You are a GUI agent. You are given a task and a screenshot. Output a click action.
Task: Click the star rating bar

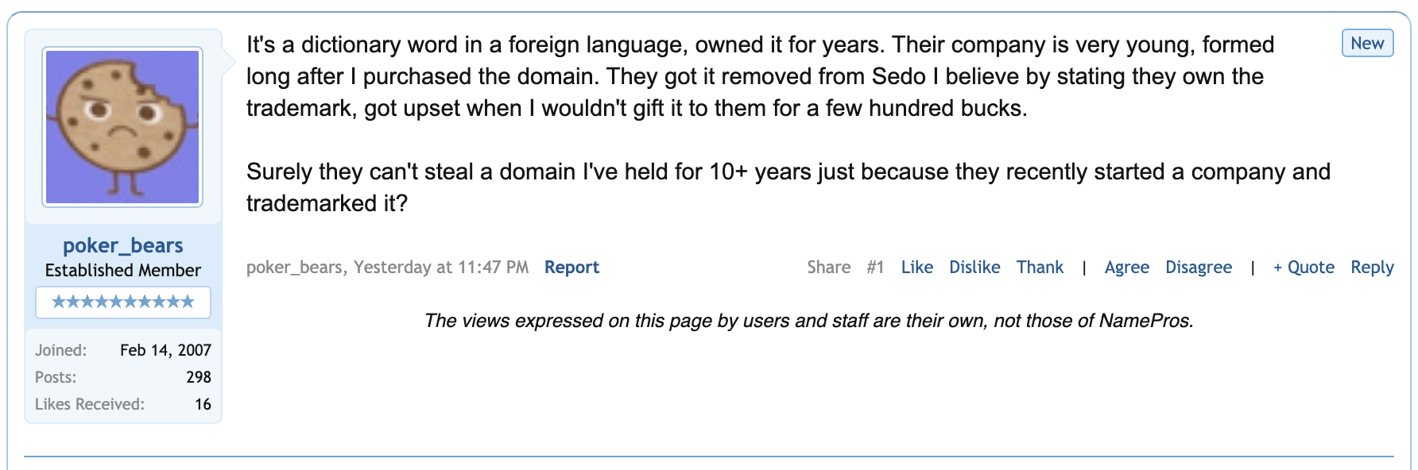pyautogui.click(x=122, y=302)
